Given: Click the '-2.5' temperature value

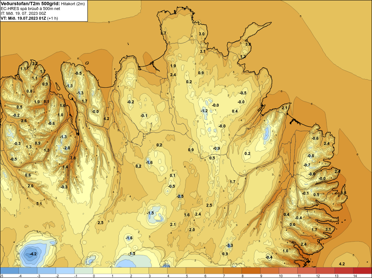Looking at the screenshot, I should click(x=180, y=196).
